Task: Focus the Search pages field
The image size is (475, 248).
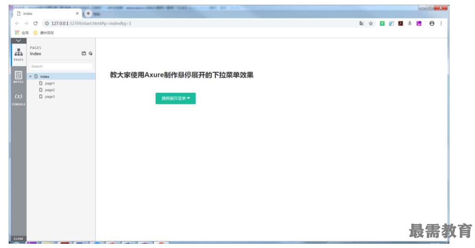Action: click(x=61, y=66)
